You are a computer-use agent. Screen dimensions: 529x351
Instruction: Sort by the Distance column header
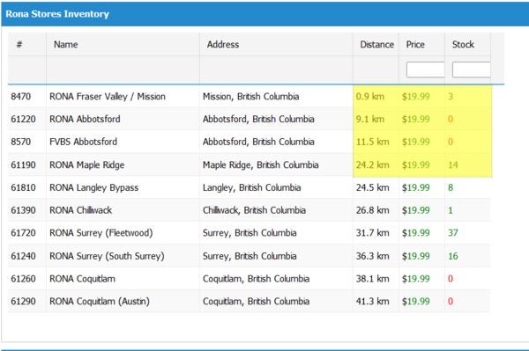(376, 44)
